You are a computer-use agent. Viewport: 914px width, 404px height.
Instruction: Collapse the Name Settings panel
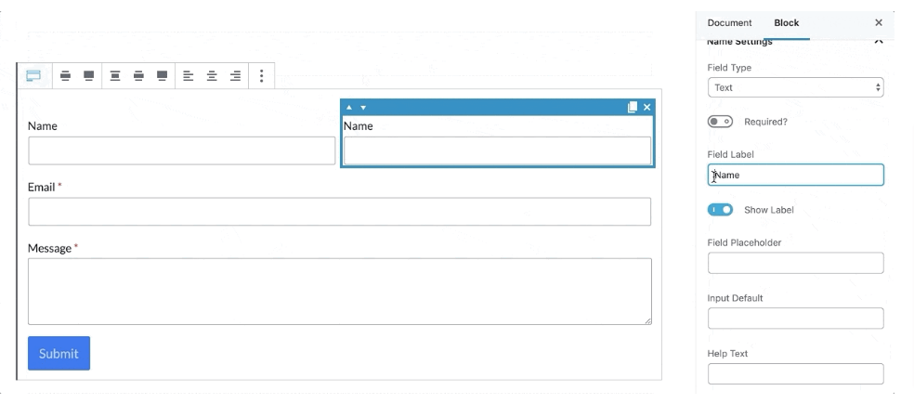879,41
